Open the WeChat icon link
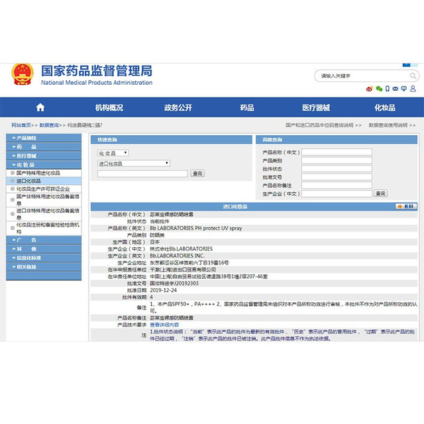Viewport: 424px width, 424px height. point(379,89)
